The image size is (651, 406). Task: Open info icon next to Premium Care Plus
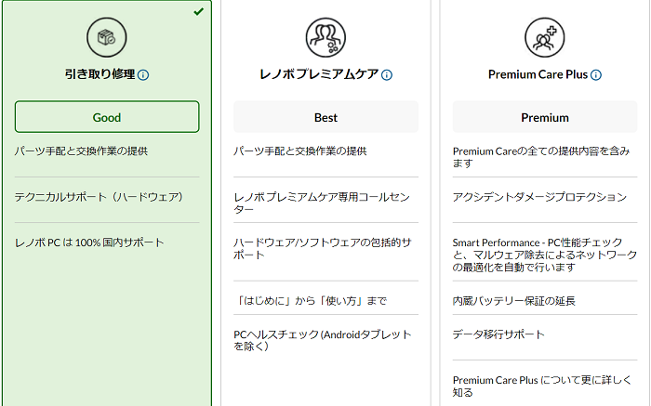pos(596,75)
